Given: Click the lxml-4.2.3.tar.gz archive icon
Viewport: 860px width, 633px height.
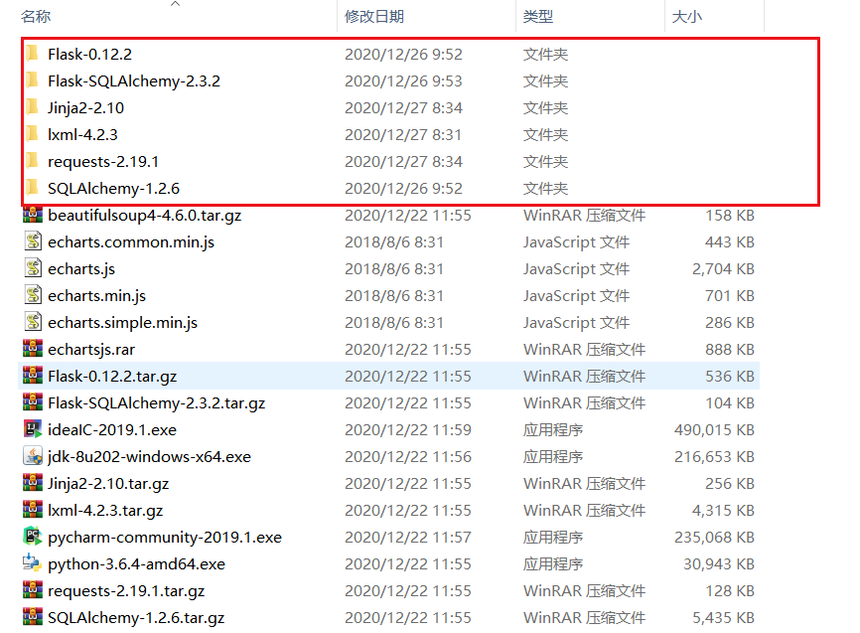Looking at the screenshot, I should click(33, 510).
